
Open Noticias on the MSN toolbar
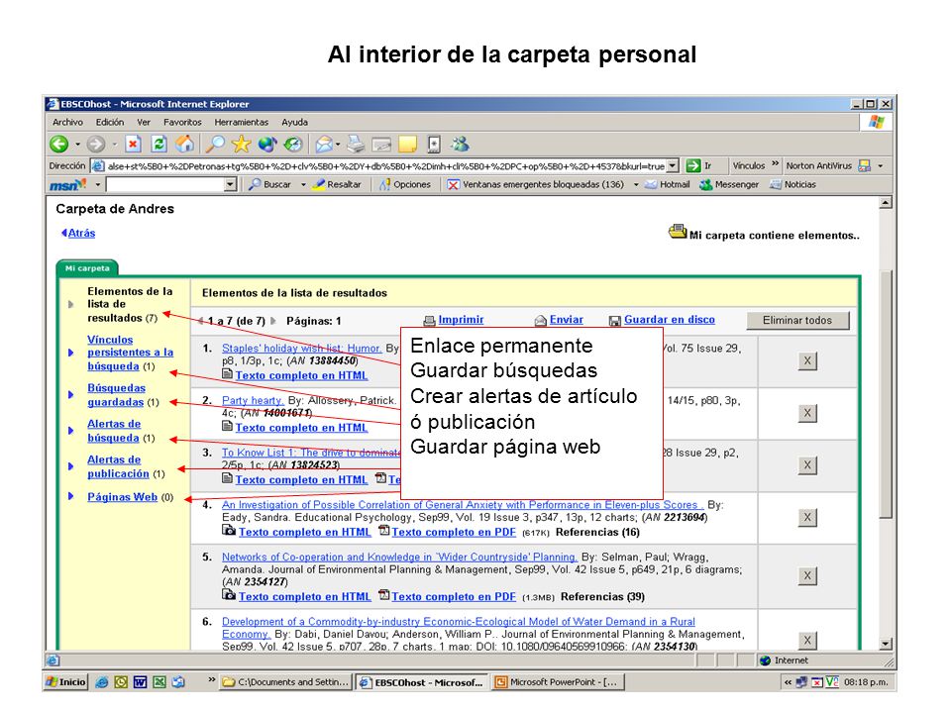point(793,184)
